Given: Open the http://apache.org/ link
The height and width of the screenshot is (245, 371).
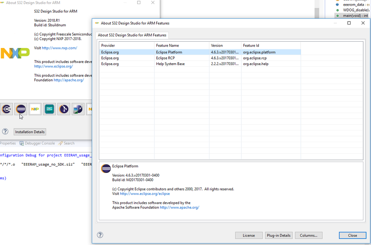Looking at the screenshot, I should [69, 80].
